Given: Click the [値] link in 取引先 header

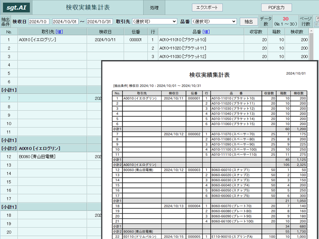Looking at the screenshot, I should click(x=59, y=32).
